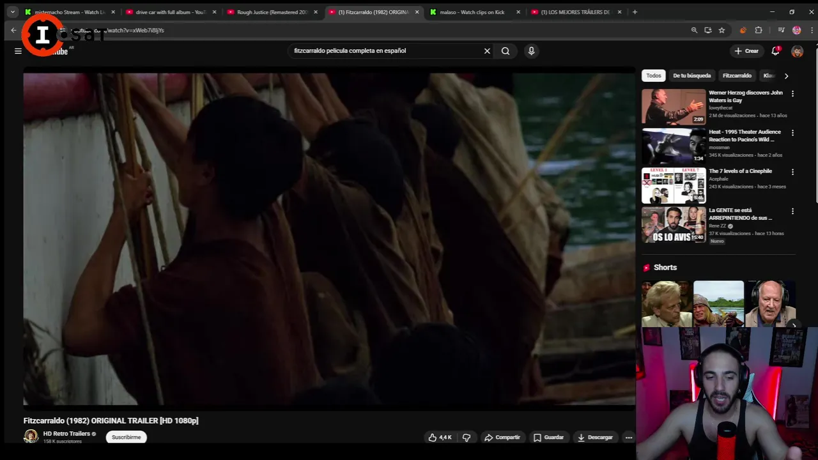Screen dimensions: 818x460
Task: Open HD Retro Trailers channel name link
Action: pos(66,434)
